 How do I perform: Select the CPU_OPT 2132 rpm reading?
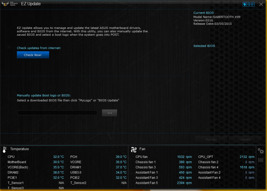247,157
